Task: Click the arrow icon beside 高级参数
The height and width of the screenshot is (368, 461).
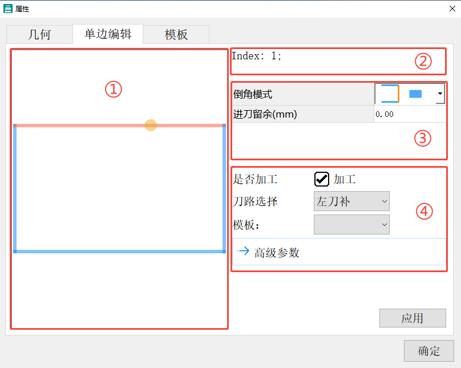Action: (x=244, y=252)
